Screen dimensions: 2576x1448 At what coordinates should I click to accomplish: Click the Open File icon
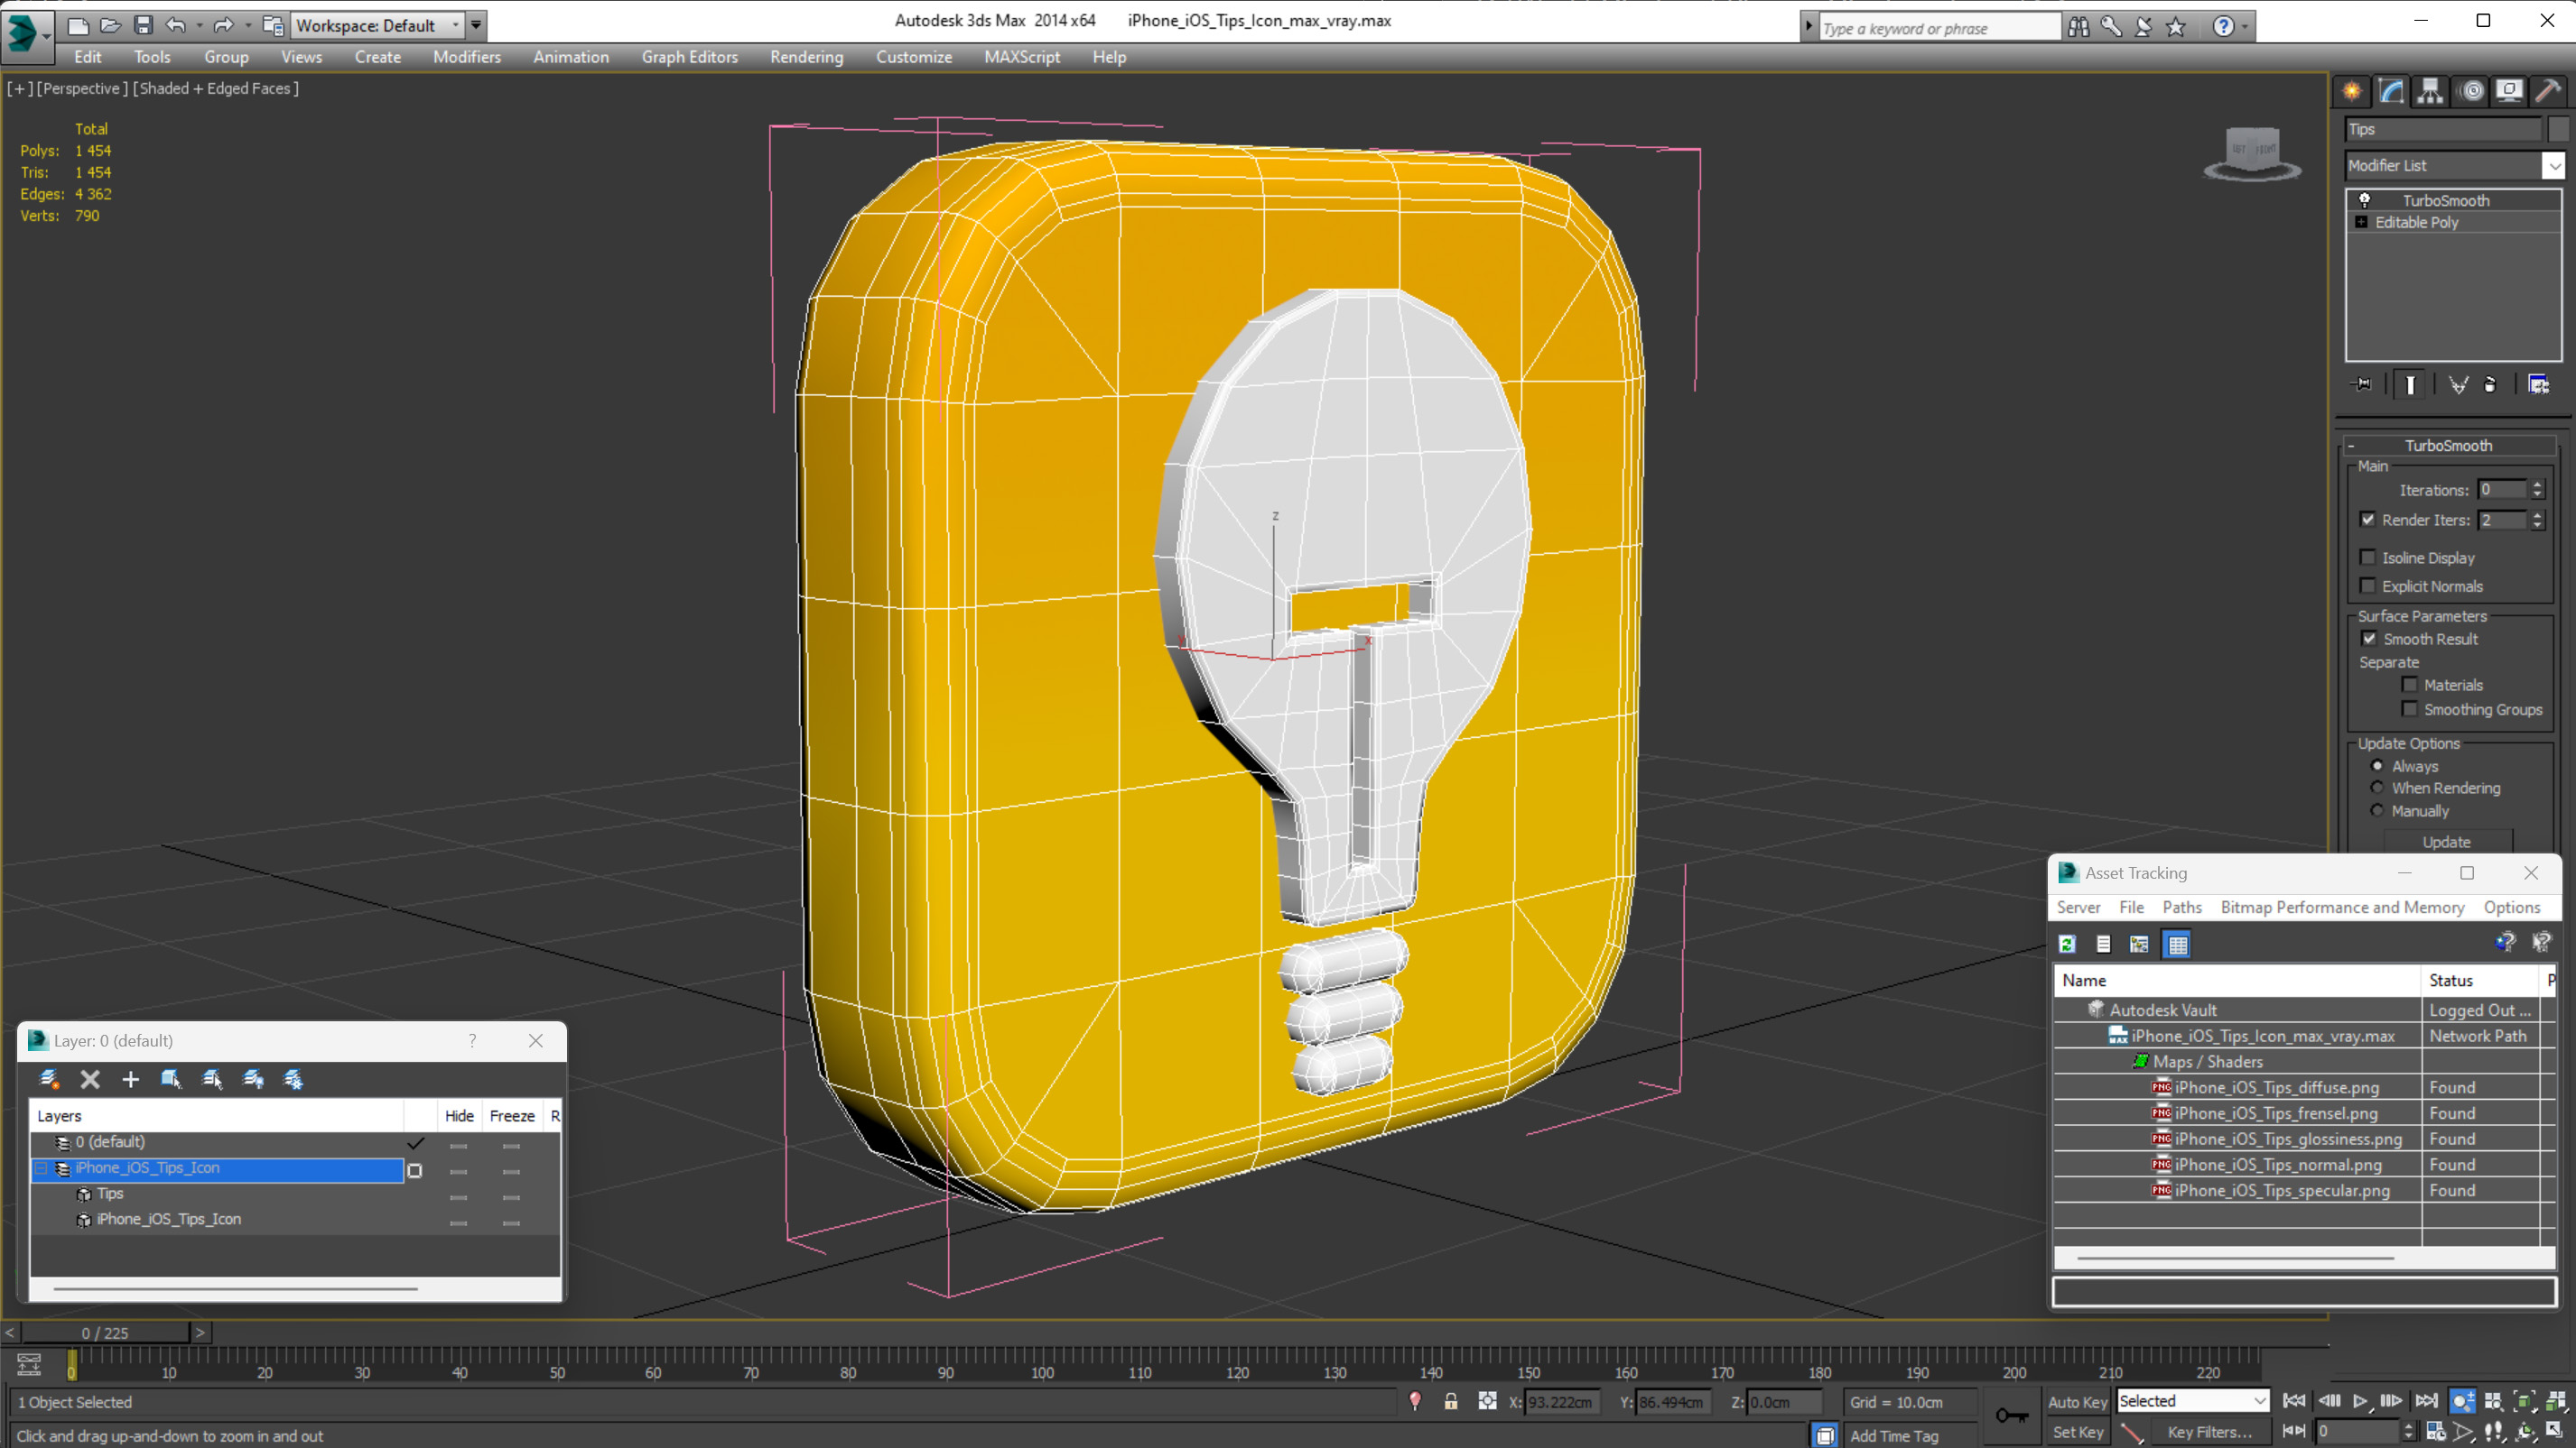(x=110, y=25)
